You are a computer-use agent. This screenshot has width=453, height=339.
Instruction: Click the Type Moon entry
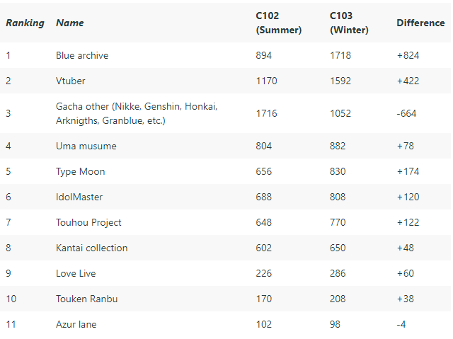[x=80, y=171]
